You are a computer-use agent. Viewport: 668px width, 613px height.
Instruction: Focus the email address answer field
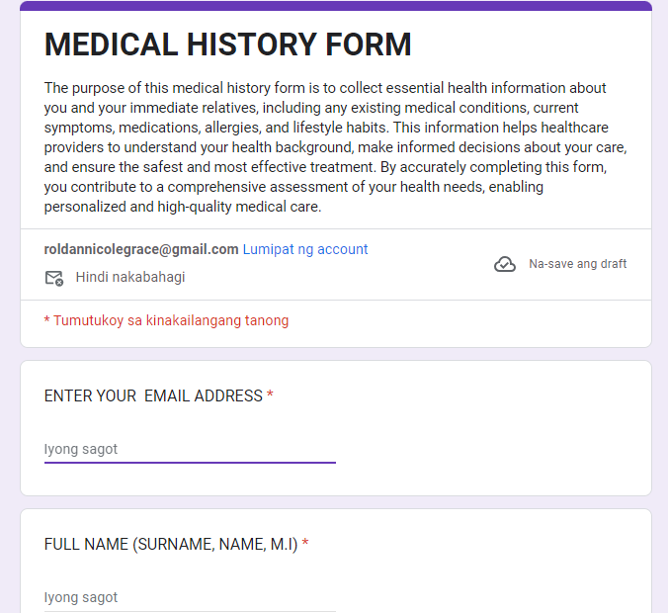click(190, 449)
